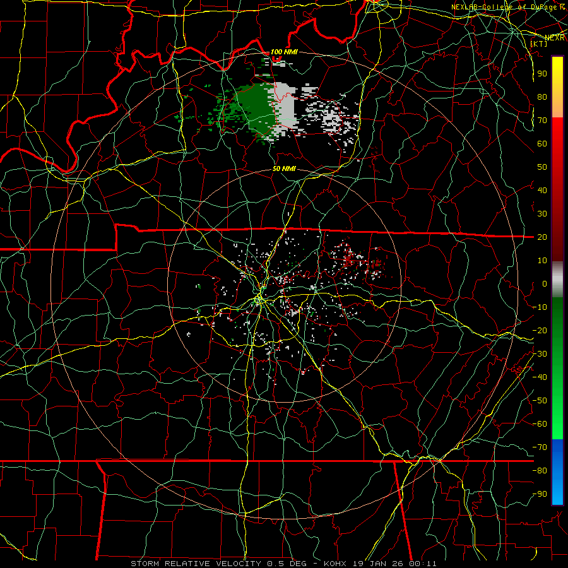Click the -80 label on the velocity scale
The width and height of the screenshot is (568, 568).
click(x=540, y=471)
